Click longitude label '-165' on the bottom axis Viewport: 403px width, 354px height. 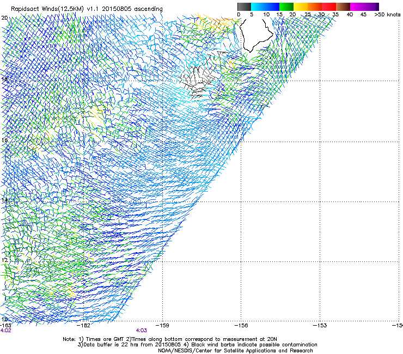click(x=5, y=325)
